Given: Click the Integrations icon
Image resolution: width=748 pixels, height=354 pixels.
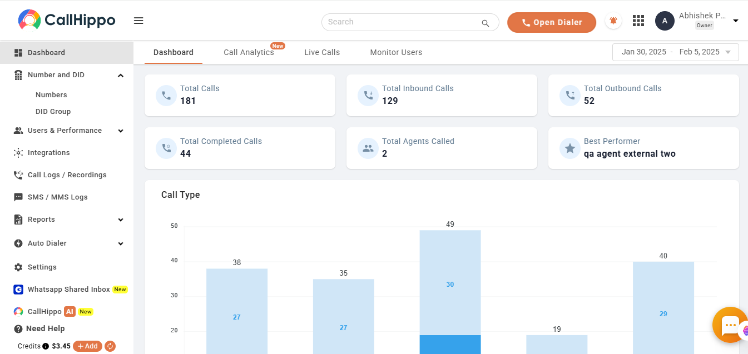Looking at the screenshot, I should 18,153.
